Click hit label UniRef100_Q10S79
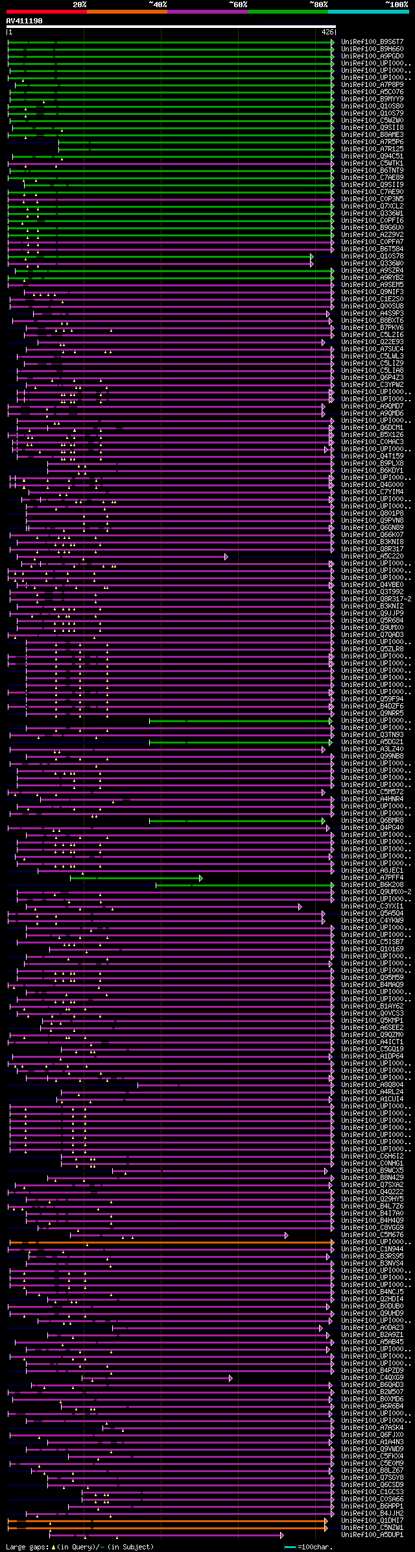 [372, 113]
